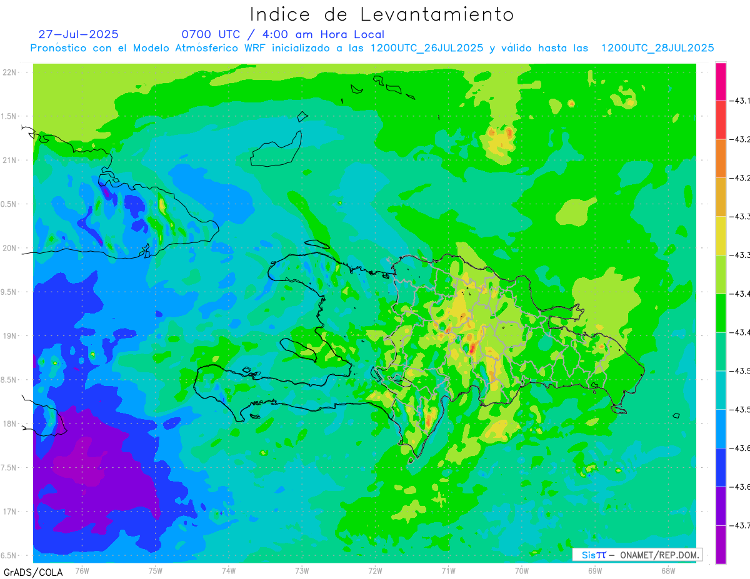Click the 68W longitude label
750x579 pixels.
point(668,571)
